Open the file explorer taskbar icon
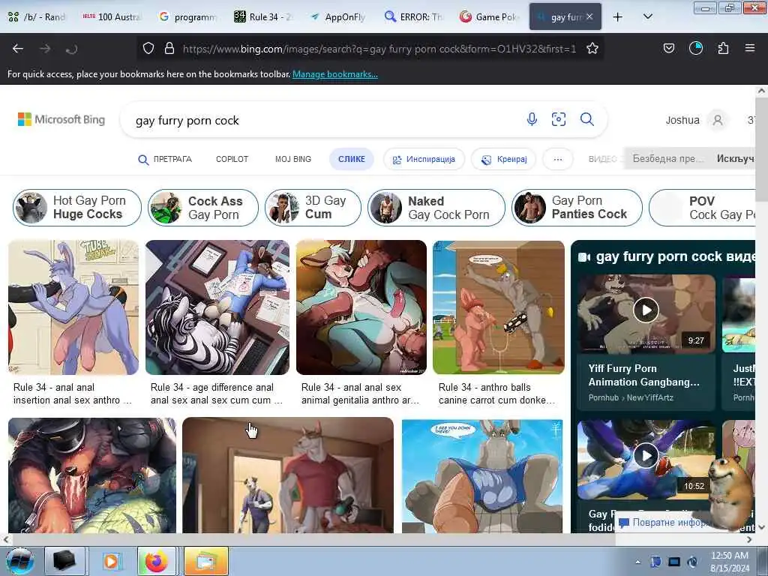The height and width of the screenshot is (576, 768). [x=205, y=561]
